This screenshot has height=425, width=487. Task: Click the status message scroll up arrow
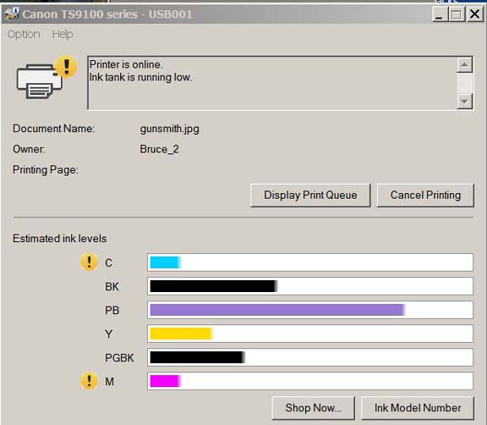(464, 64)
